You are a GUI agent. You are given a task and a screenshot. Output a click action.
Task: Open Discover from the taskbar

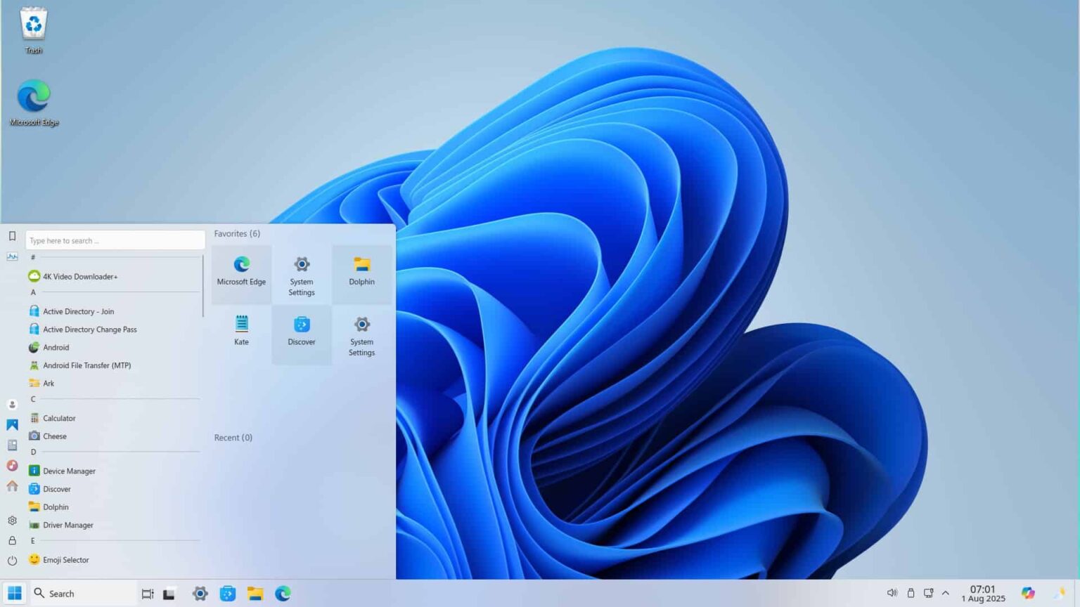coord(228,593)
